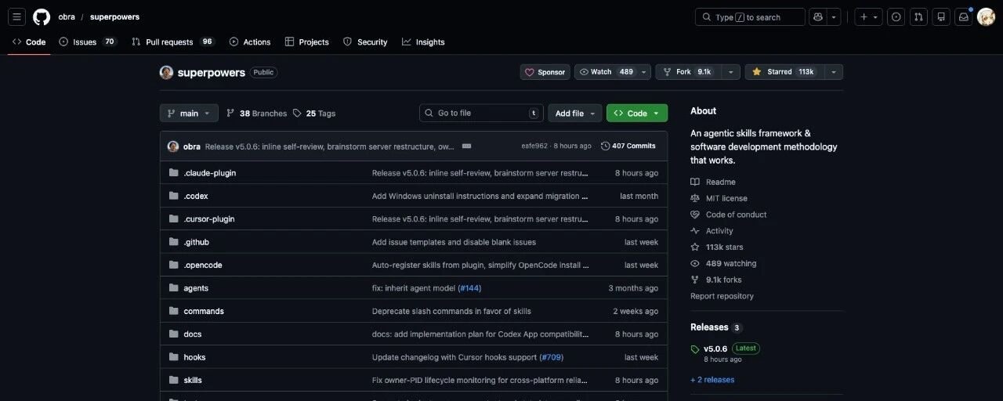Open Releases heading link
This screenshot has height=401, width=1003.
click(709, 327)
